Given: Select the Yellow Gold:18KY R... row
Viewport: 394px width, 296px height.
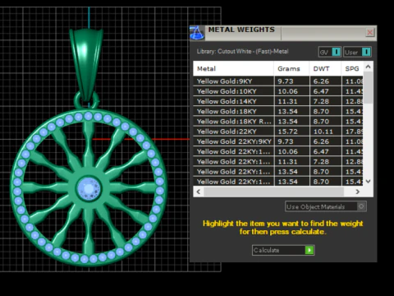Looking at the screenshot, I should [x=278, y=122].
